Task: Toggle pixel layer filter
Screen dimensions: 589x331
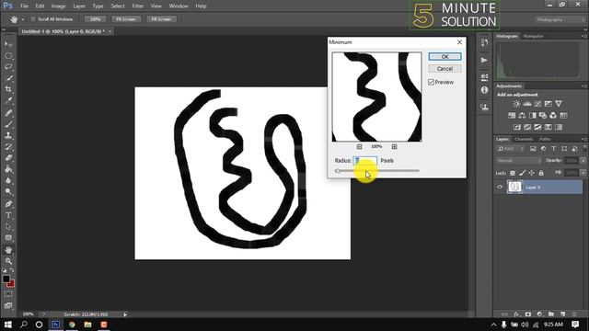Action: point(533,149)
